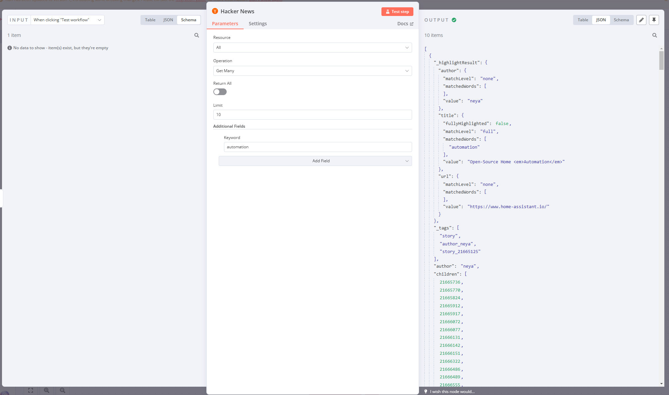This screenshot has width=669, height=395.
Task: Zoom out on the workflow canvas
Action: [x=62, y=390]
